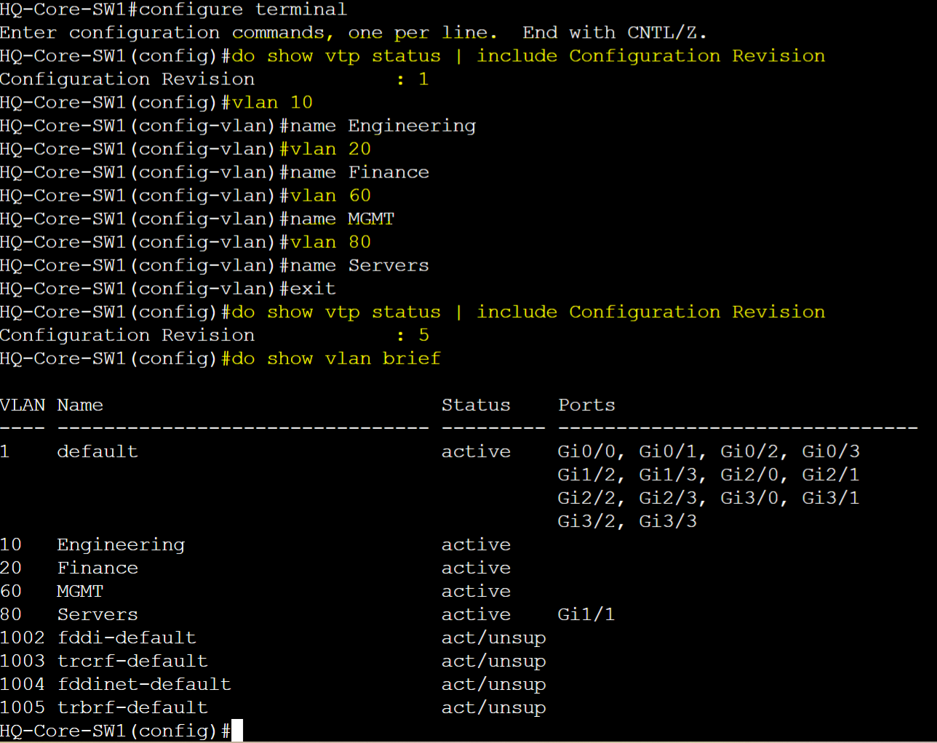Click the terminal cursor at the final prompt

point(237,731)
